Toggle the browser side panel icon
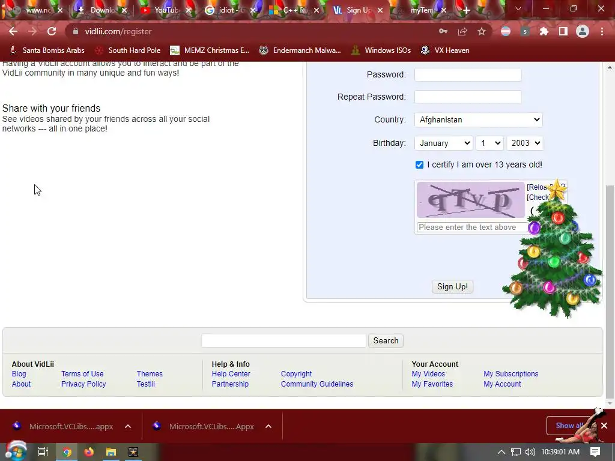615x461 pixels. pyautogui.click(x=563, y=31)
